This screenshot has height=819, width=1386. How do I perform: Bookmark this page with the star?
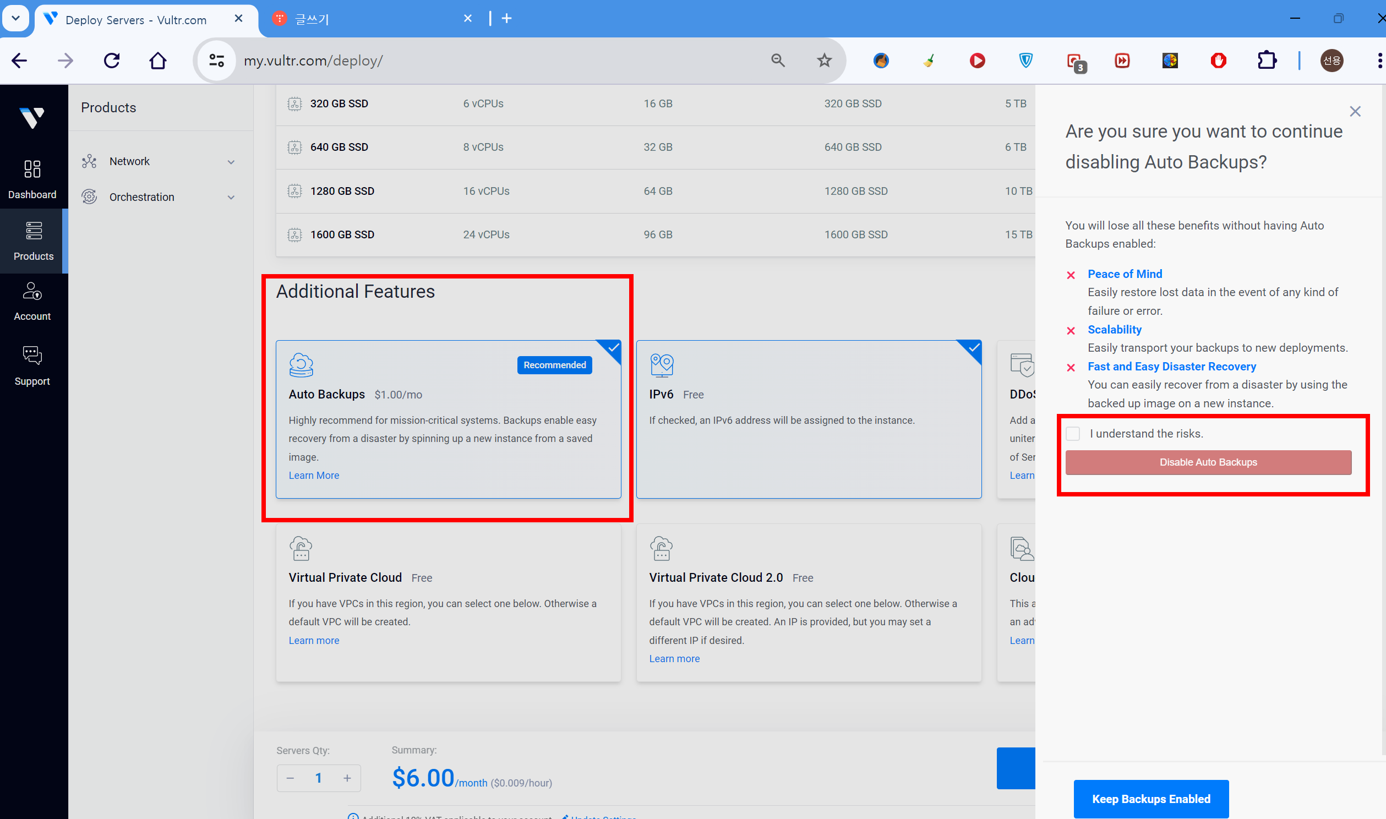point(825,60)
